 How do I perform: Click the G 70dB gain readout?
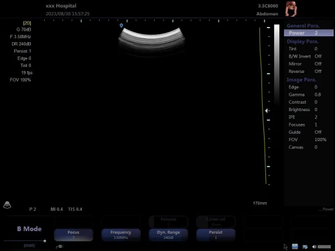pos(23,29)
